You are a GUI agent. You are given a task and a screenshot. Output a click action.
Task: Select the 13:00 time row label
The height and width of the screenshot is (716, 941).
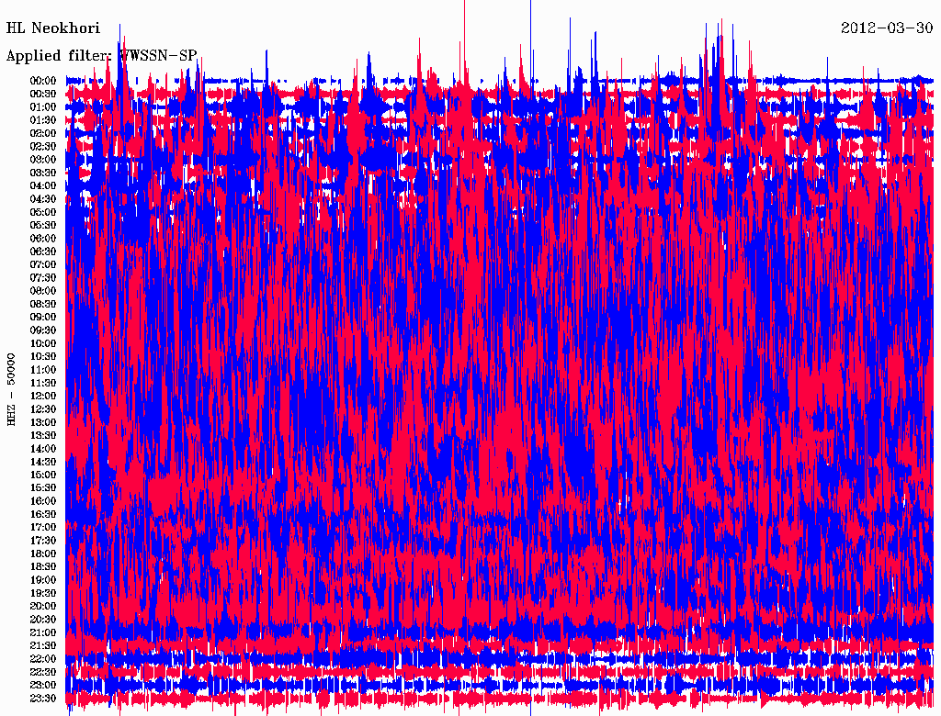point(43,422)
